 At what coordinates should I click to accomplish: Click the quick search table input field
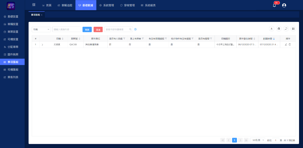coord(117,29)
